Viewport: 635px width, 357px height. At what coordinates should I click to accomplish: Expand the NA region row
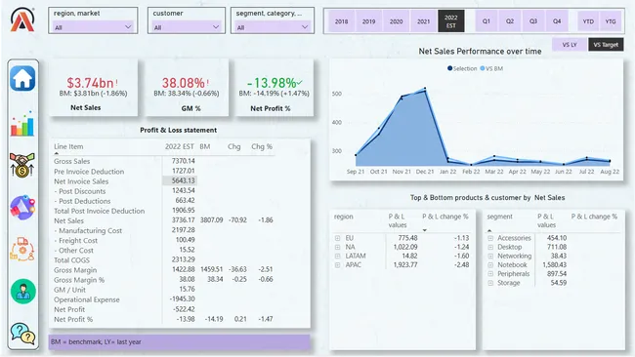[x=337, y=247]
